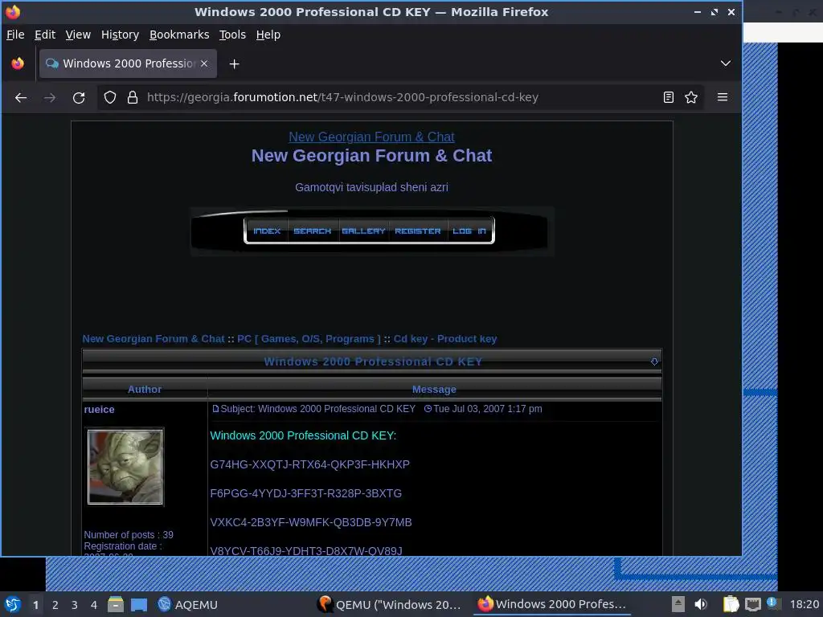This screenshot has height=617, width=823.
Task: Open the File menu
Action: (x=15, y=35)
